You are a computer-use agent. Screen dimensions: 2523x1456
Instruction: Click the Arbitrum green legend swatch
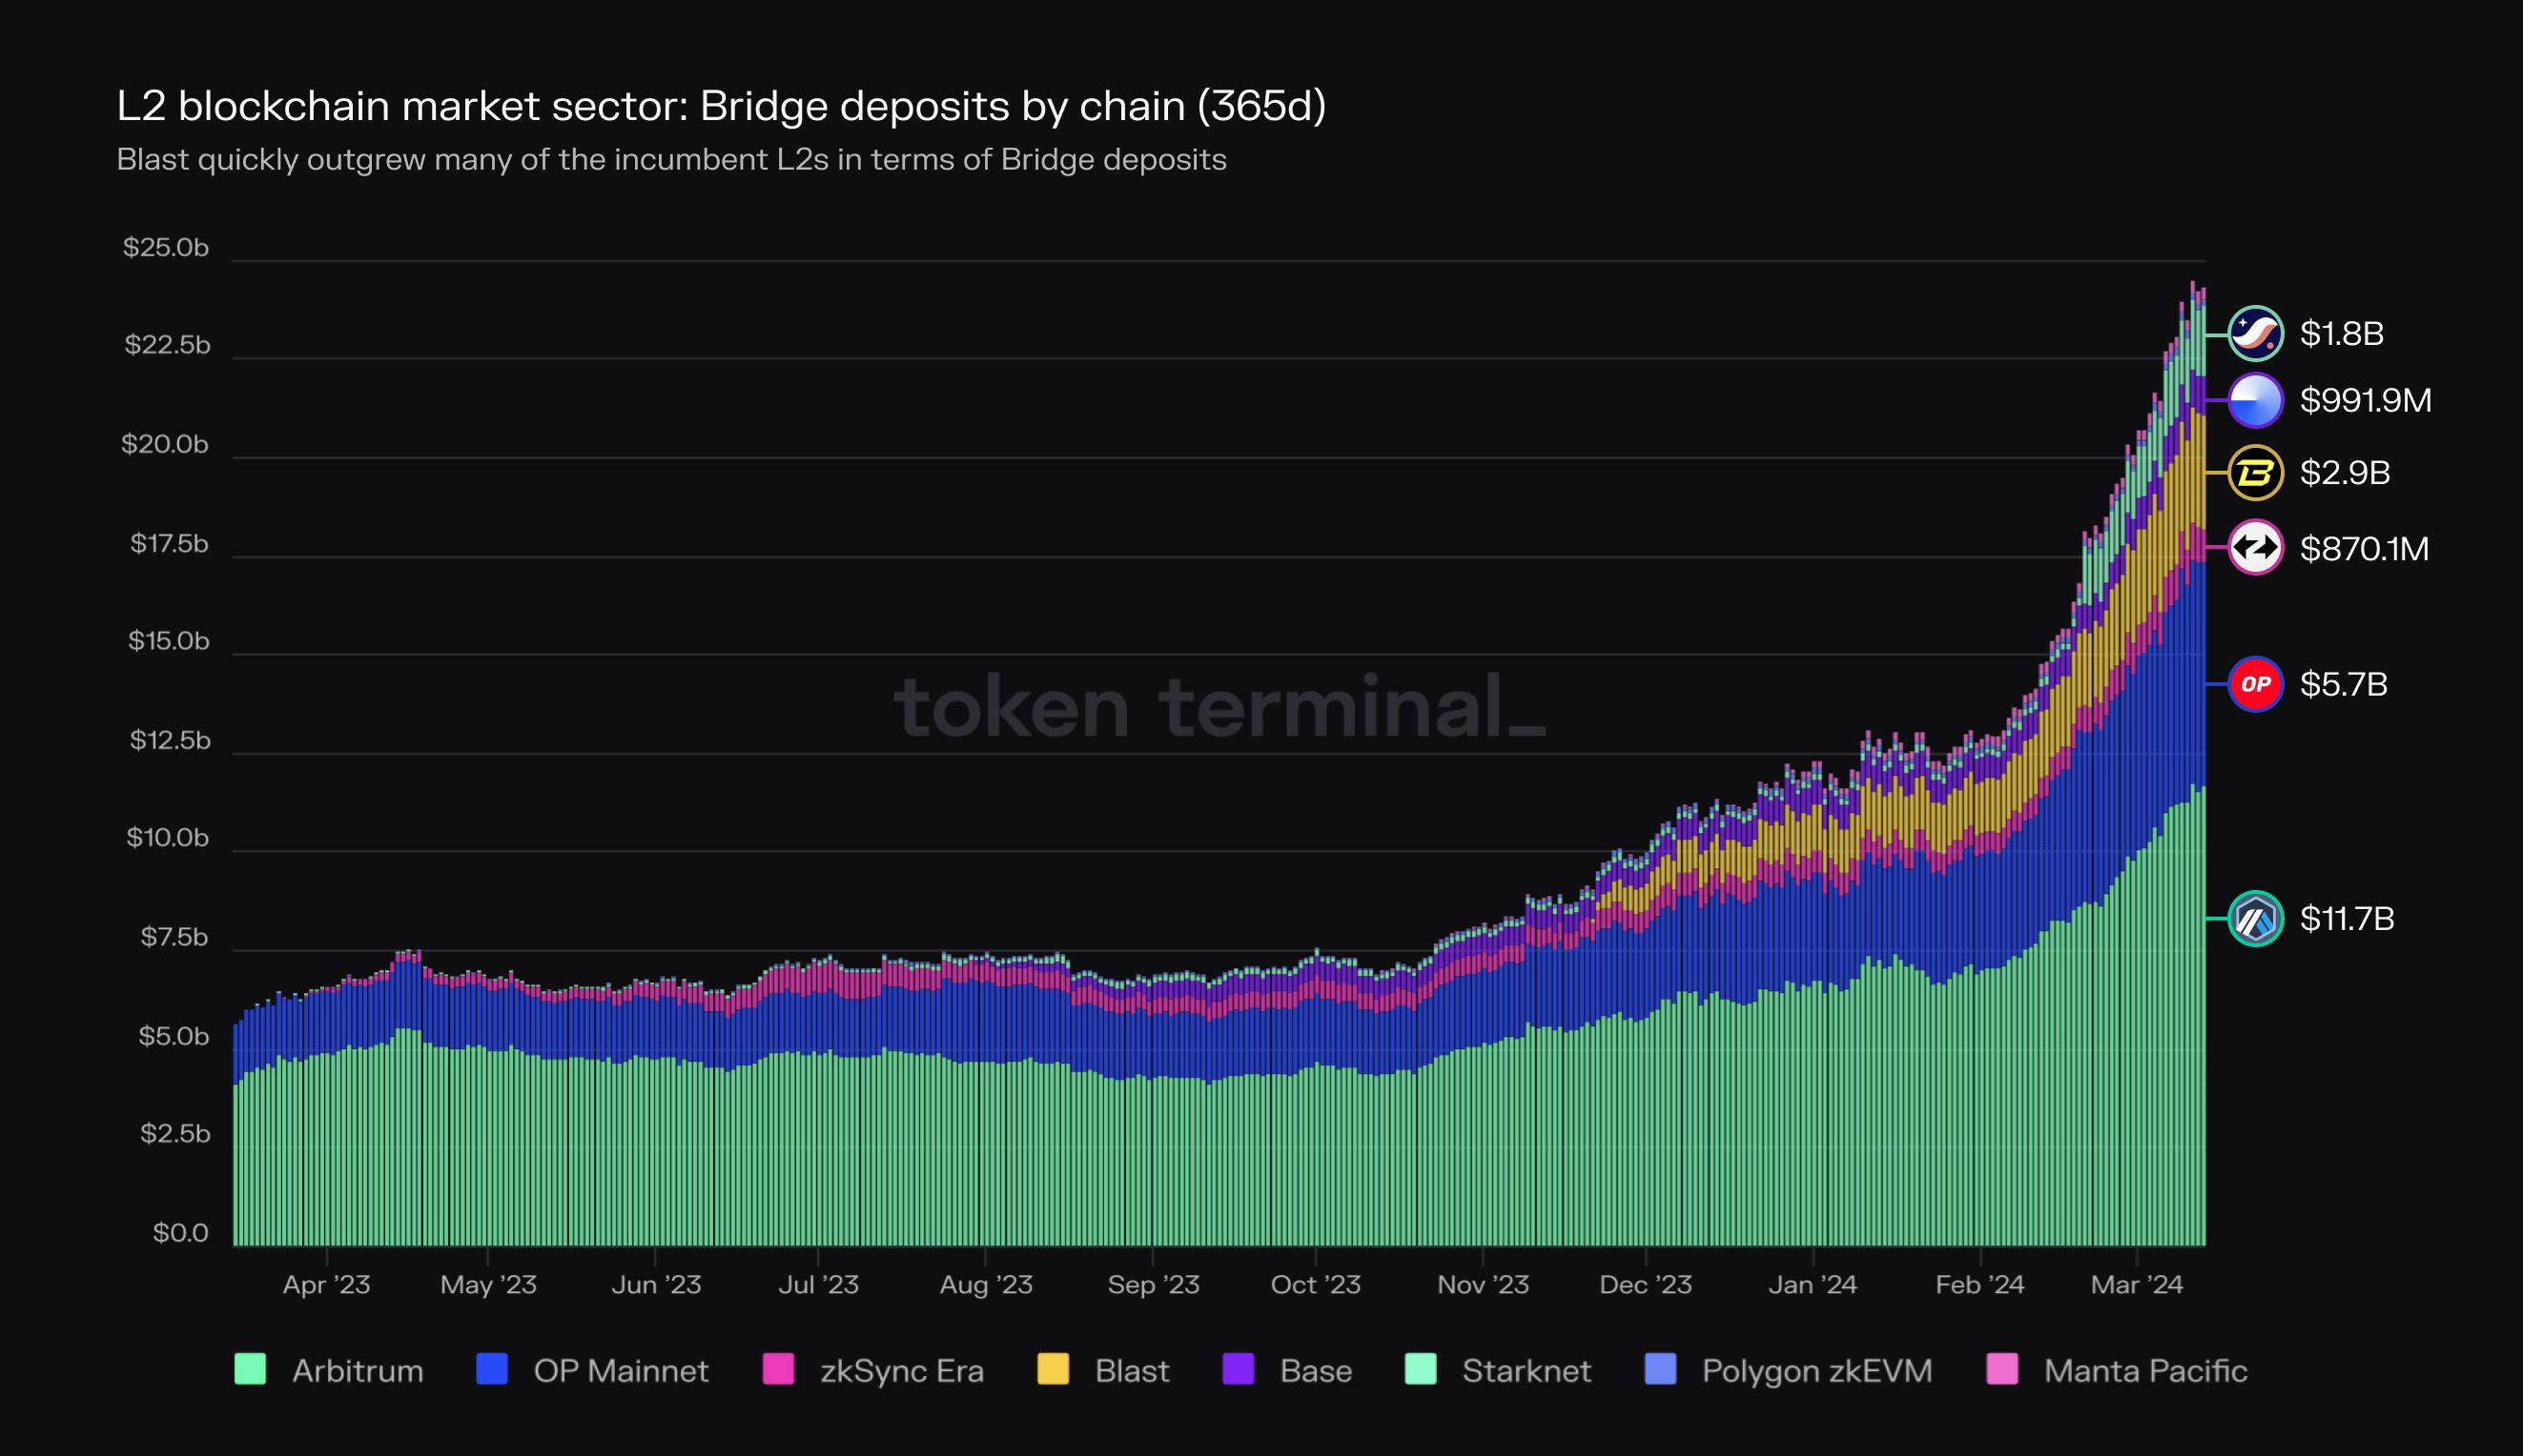pyautogui.click(x=250, y=1369)
